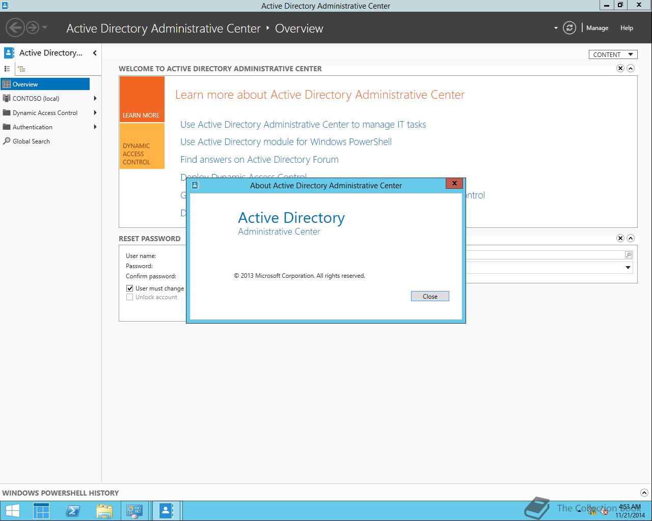Open Control Panel taskbar icon

click(135, 511)
